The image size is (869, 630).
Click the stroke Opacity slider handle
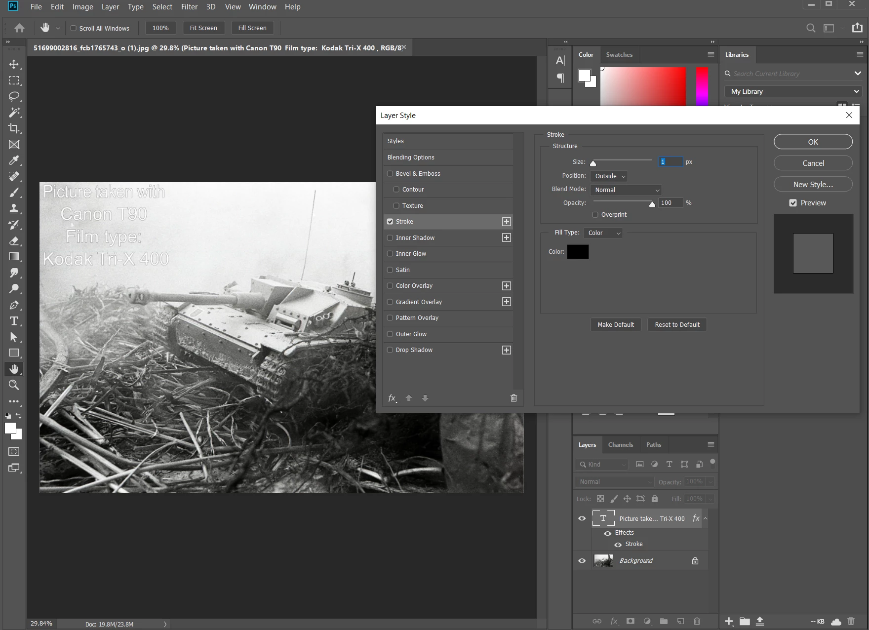[652, 204]
